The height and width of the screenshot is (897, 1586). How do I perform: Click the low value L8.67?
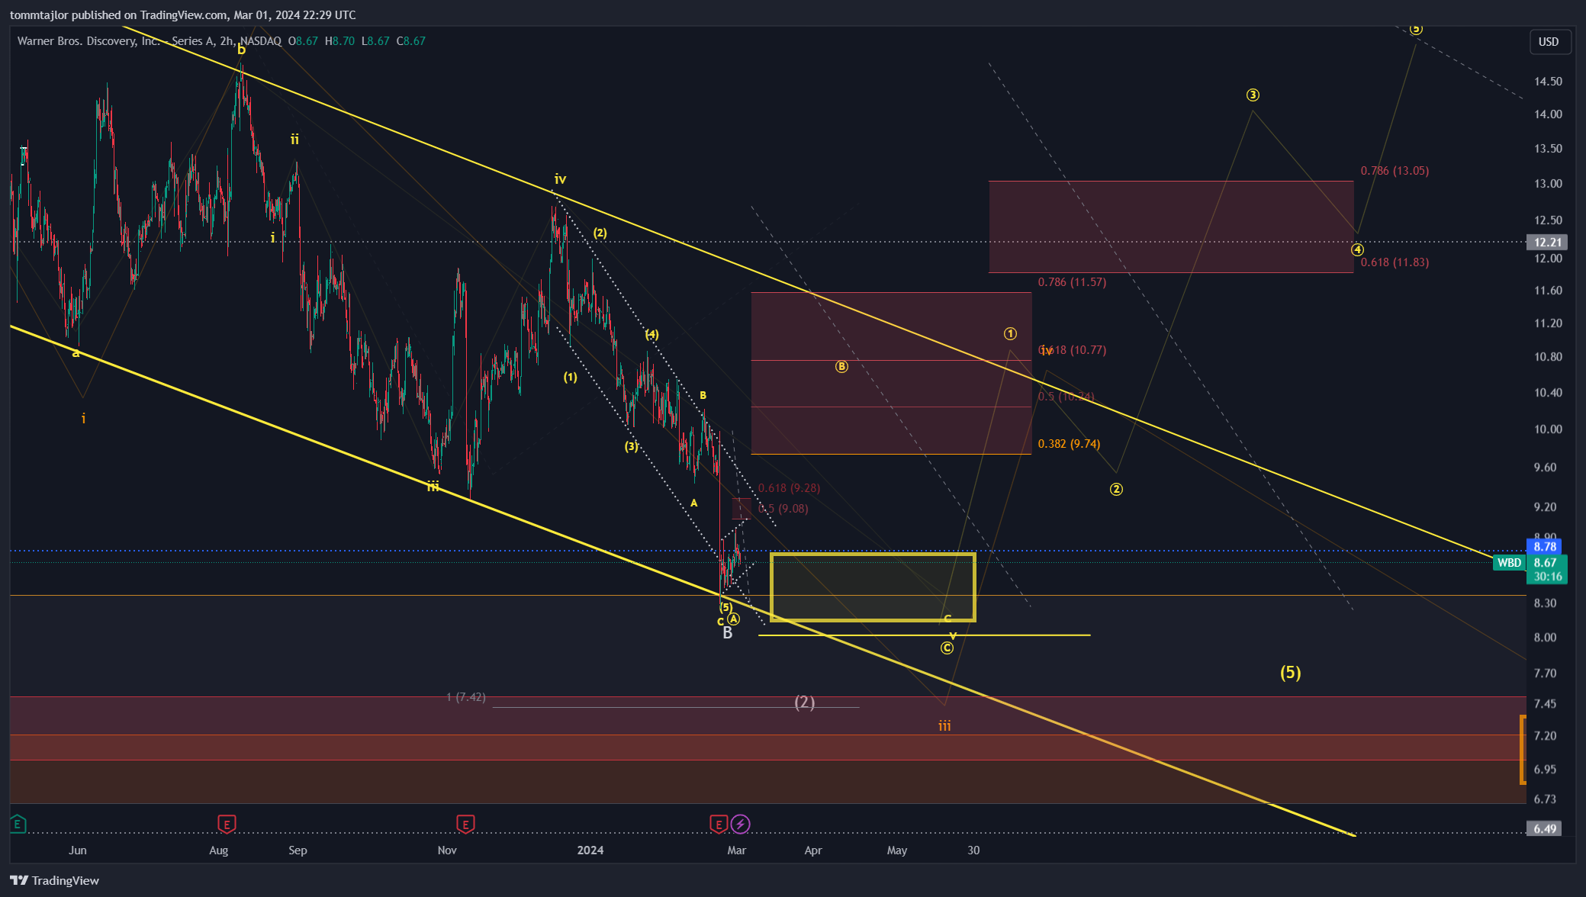(375, 41)
